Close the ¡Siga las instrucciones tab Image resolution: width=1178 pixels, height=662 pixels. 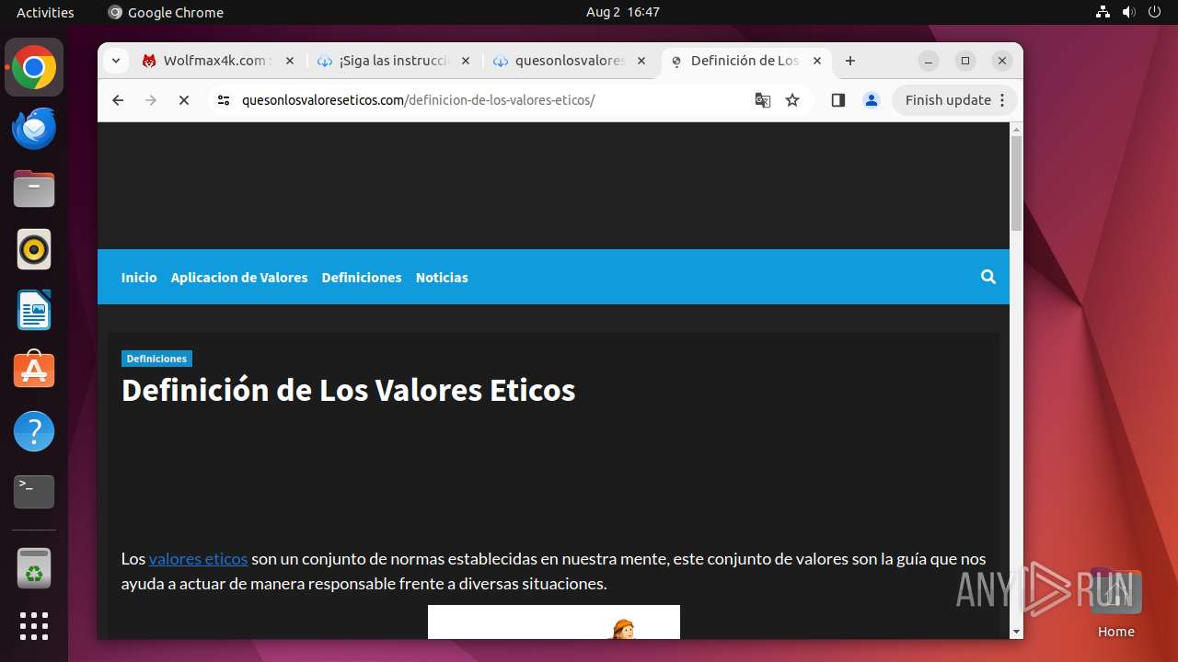465,61
